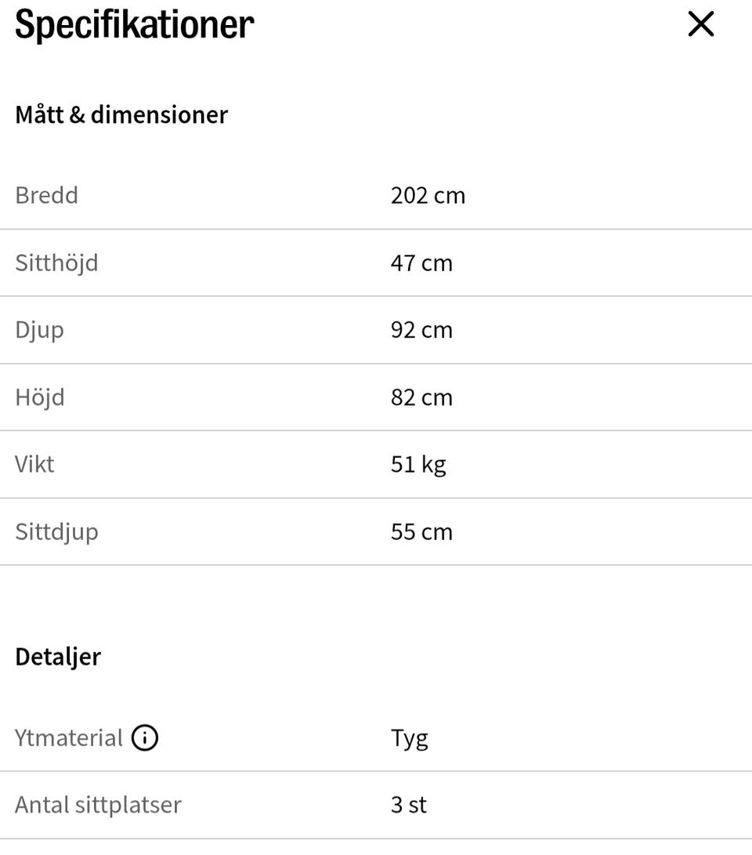Select the 51 kg weight value
Image resolution: width=752 pixels, height=855 pixels.
coord(418,464)
